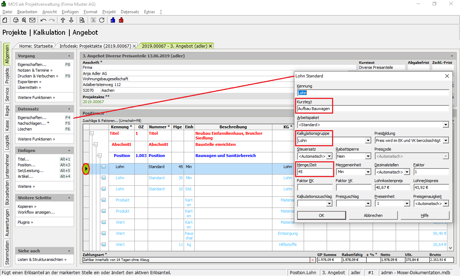
Task: Click the print toolbar icon
Action: 16,20
